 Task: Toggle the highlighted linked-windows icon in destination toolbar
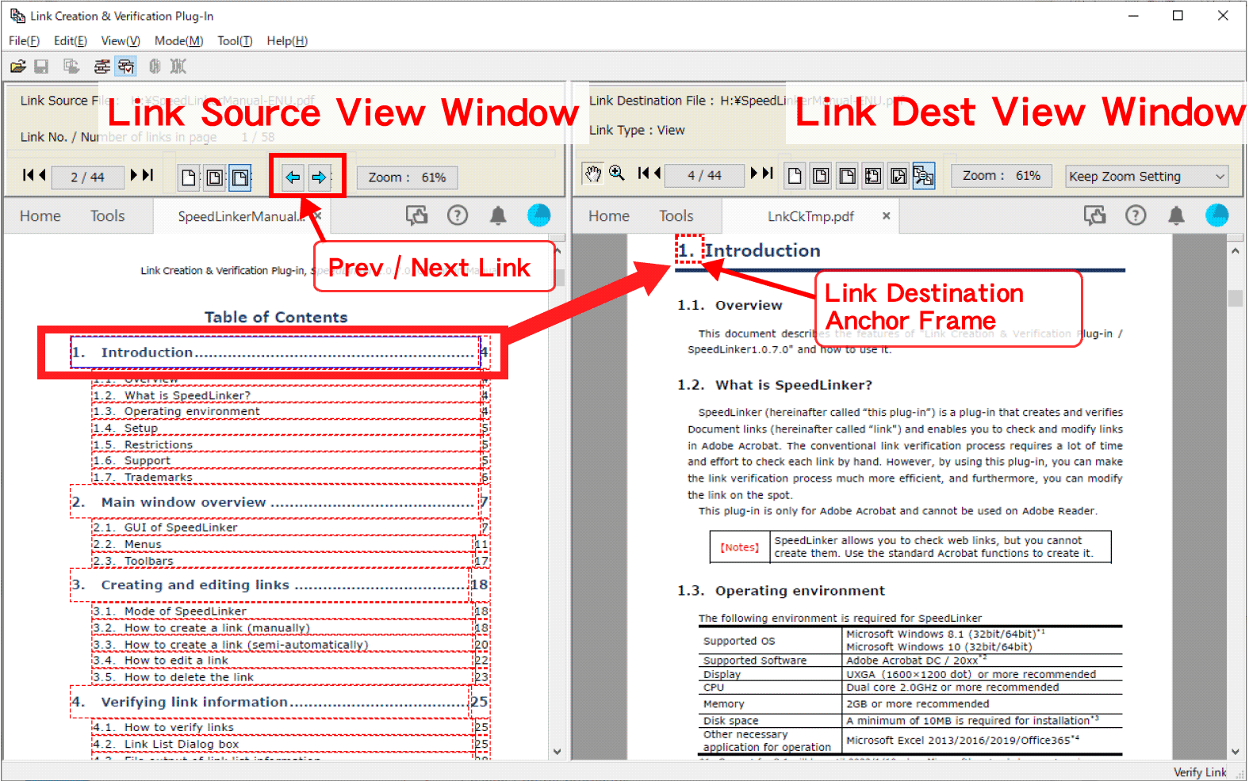tap(924, 176)
